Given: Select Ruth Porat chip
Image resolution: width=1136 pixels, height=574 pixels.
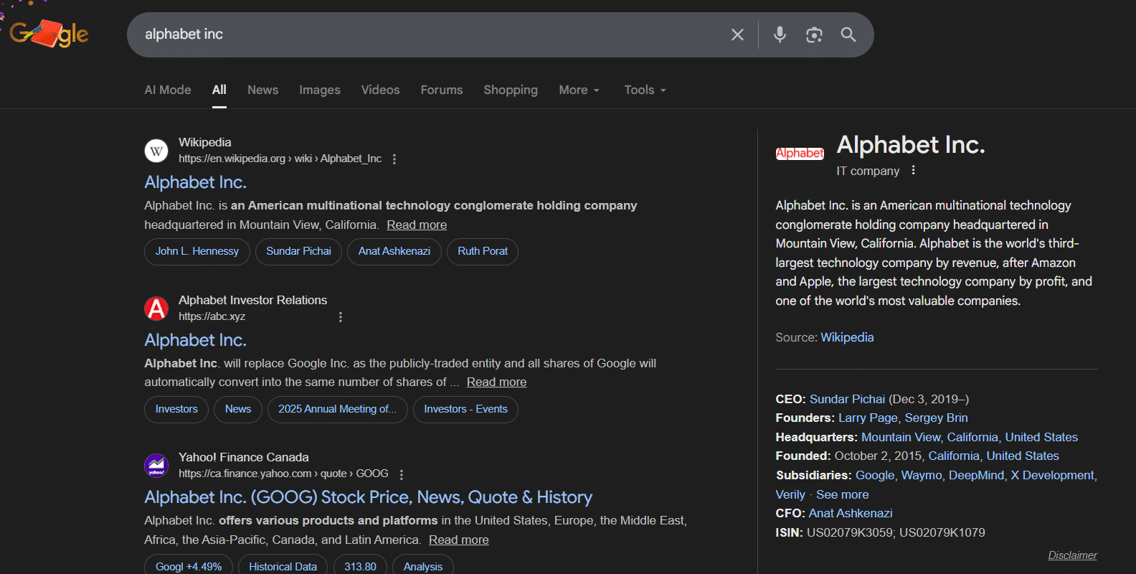Looking at the screenshot, I should [483, 252].
